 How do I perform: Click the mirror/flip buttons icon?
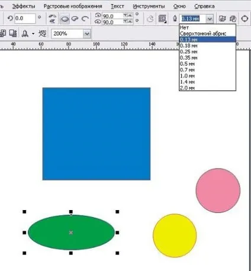tap(52, 19)
